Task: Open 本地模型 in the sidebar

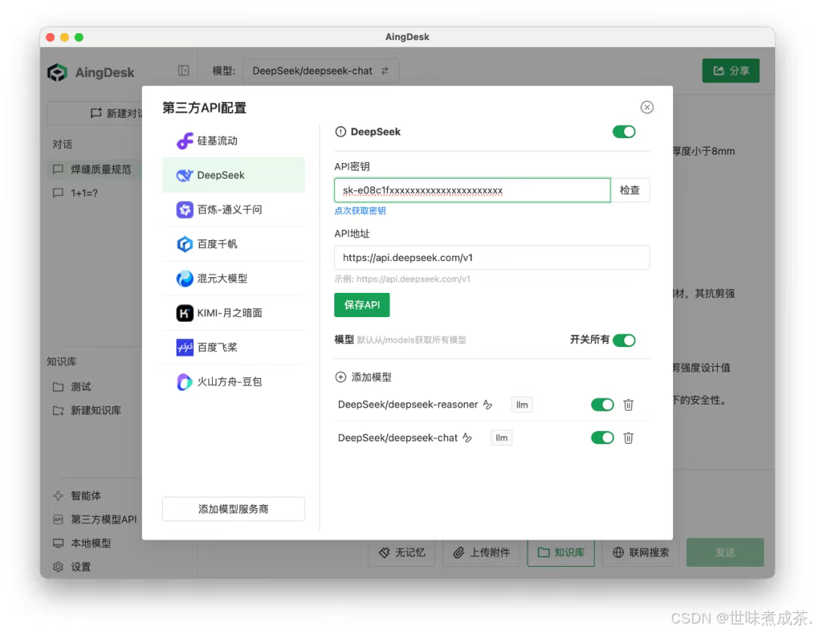Action: coord(81,543)
